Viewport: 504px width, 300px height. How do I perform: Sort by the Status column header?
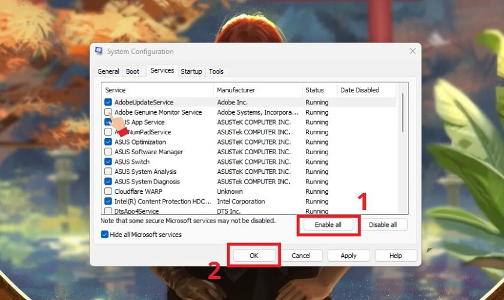(x=319, y=90)
